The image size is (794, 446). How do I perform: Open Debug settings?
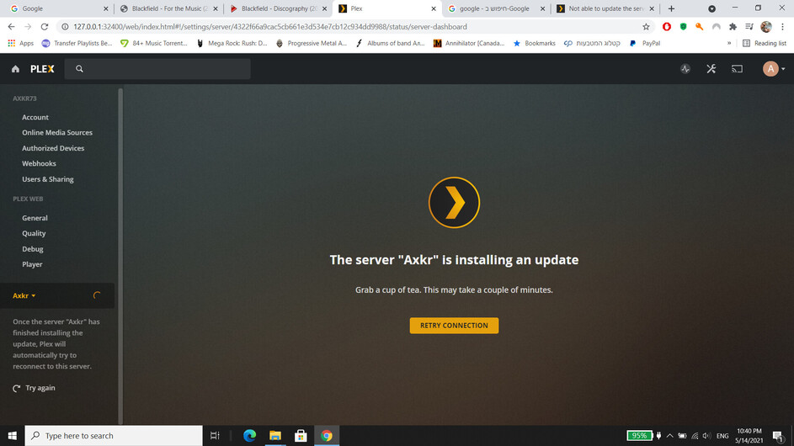point(32,249)
